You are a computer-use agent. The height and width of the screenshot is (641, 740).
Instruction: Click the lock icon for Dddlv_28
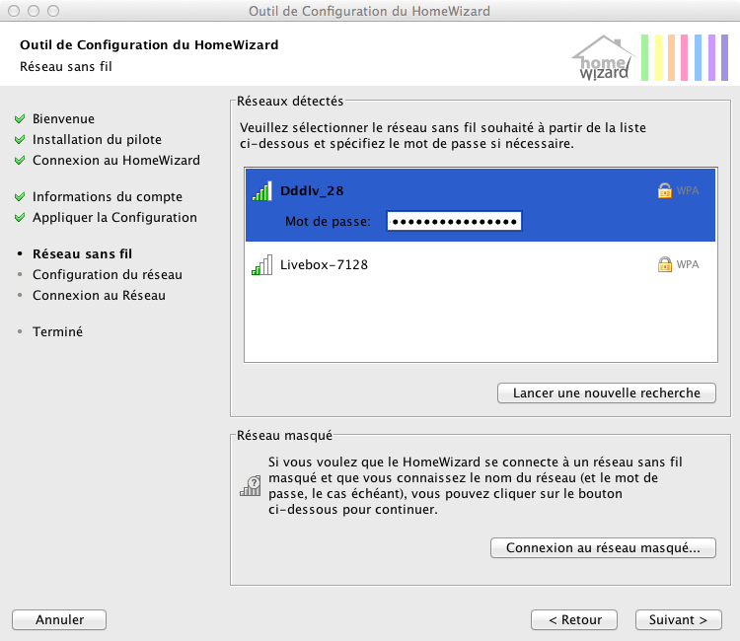pos(664,191)
